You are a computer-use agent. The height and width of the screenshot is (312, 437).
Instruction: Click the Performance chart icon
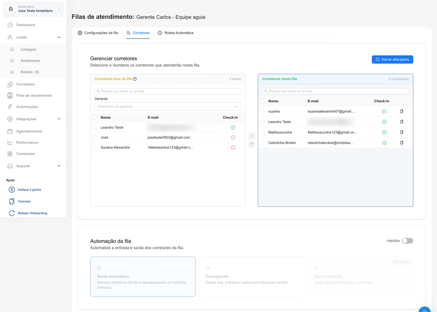click(10, 142)
